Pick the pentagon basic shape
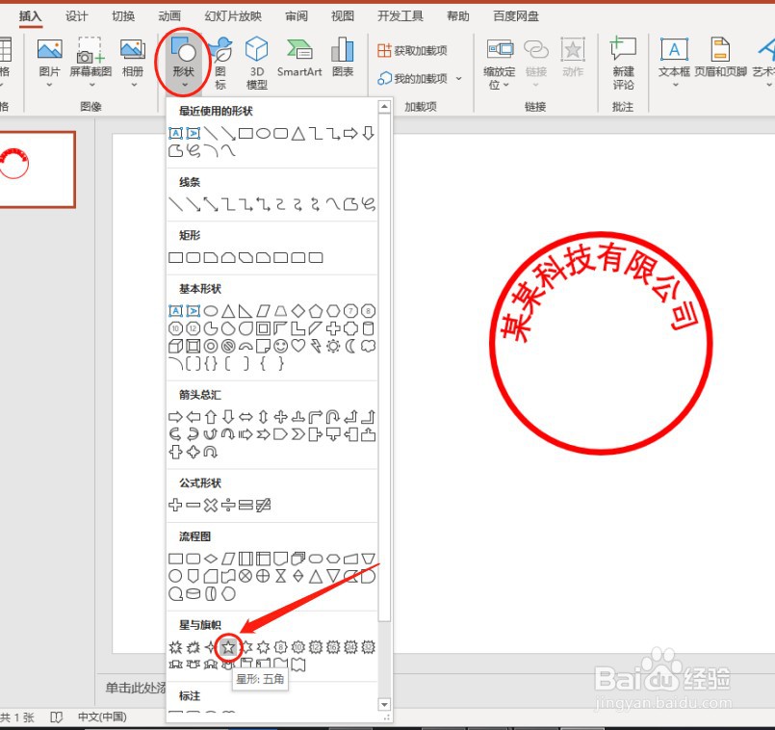 tap(316, 311)
